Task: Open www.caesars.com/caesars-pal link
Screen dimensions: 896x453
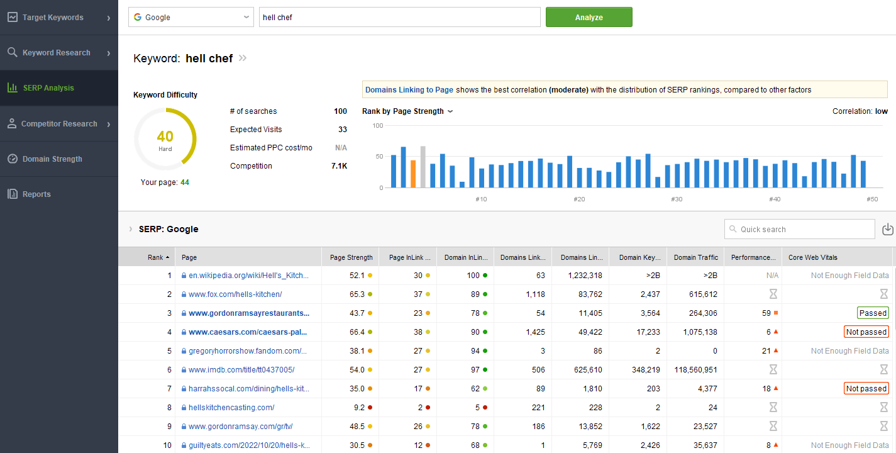Action: 248,332
